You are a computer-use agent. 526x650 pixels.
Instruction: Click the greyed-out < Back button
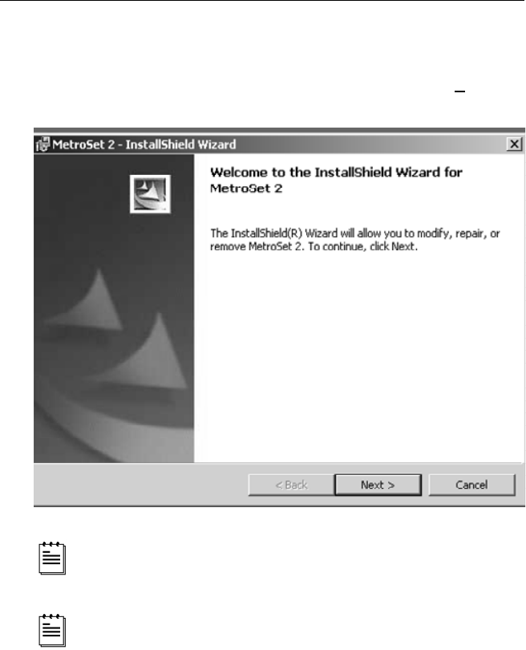(x=291, y=485)
